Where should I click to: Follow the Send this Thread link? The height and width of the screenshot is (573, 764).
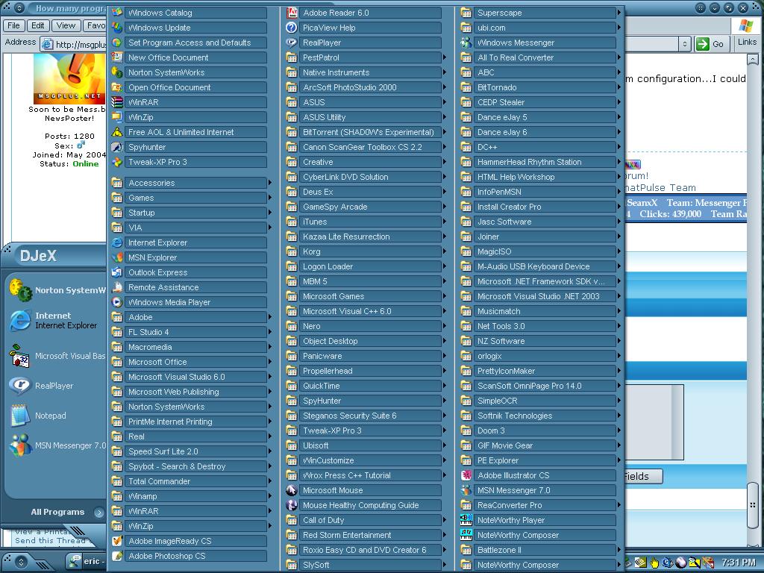(x=50, y=540)
